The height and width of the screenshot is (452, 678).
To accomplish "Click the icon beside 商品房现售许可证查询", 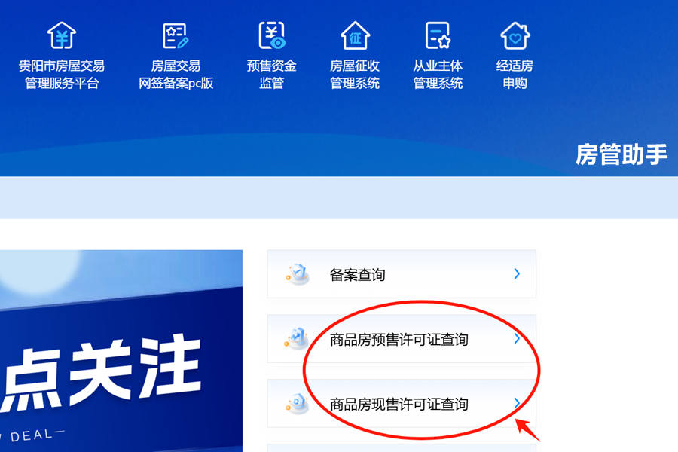I will [297, 404].
